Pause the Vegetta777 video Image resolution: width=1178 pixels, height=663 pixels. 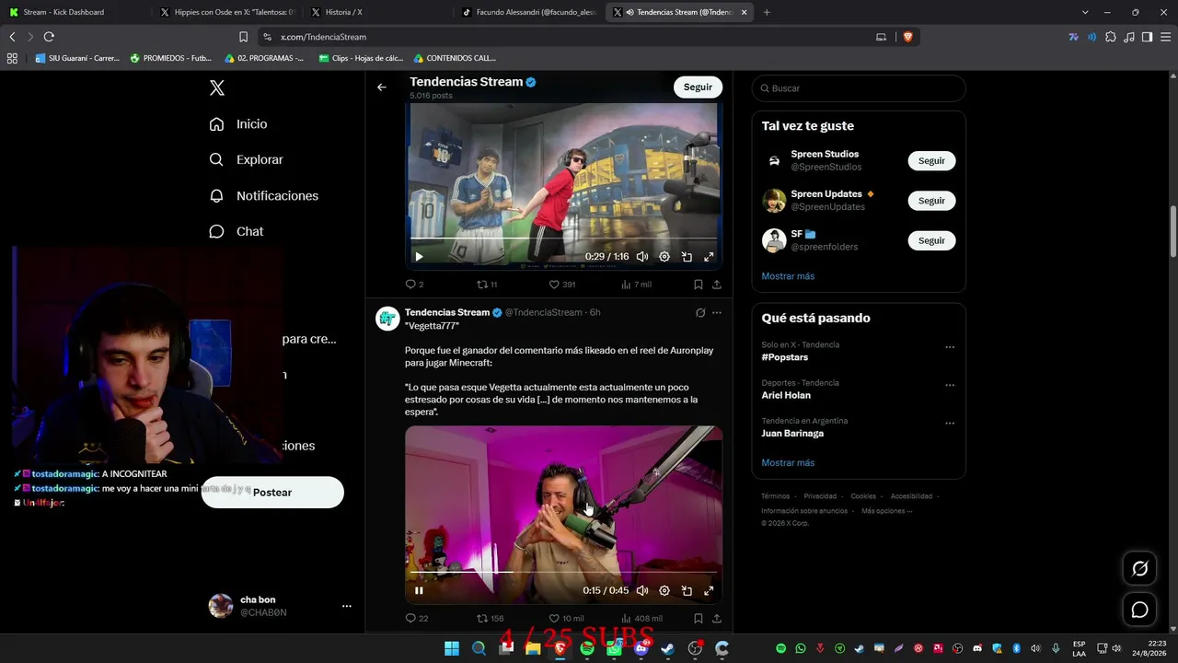pos(419,591)
